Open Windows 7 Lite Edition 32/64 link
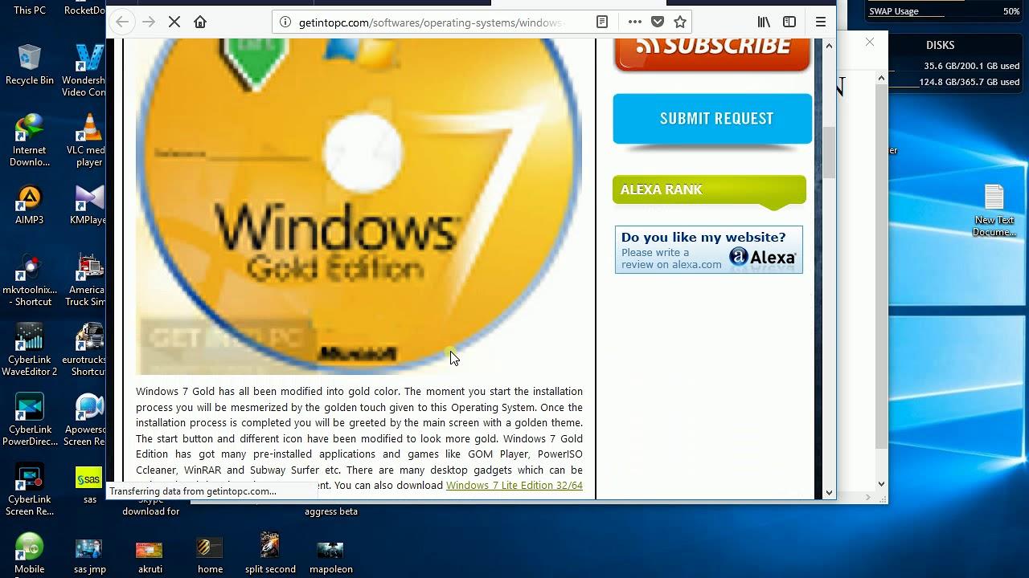Viewport: 1029px width, 578px height. pos(514,486)
